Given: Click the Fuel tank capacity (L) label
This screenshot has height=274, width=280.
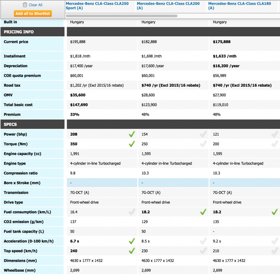Looking at the screenshot, I should tap(24, 231).
